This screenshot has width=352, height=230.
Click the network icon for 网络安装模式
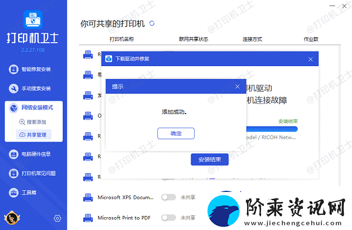click(13, 108)
